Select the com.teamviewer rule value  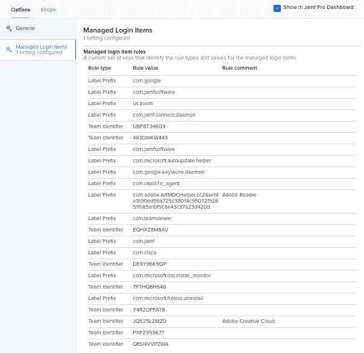pyautogui.click(x=152, y=218)
